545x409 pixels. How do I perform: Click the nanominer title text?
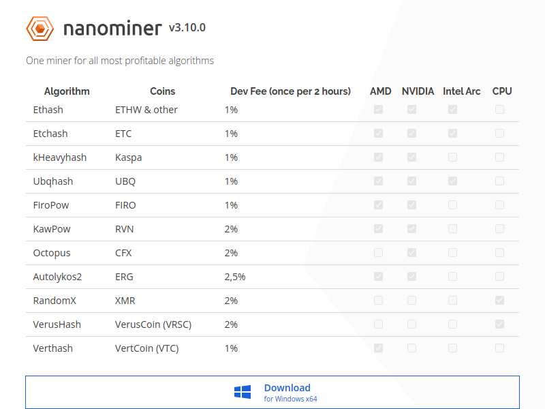click(113, 29)
